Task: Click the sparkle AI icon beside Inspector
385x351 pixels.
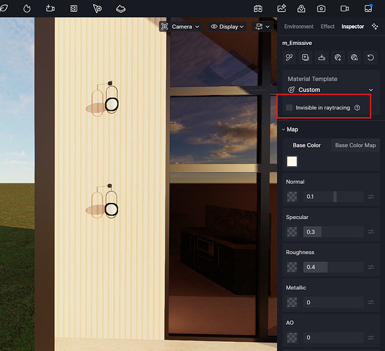Action: [374, 26]
